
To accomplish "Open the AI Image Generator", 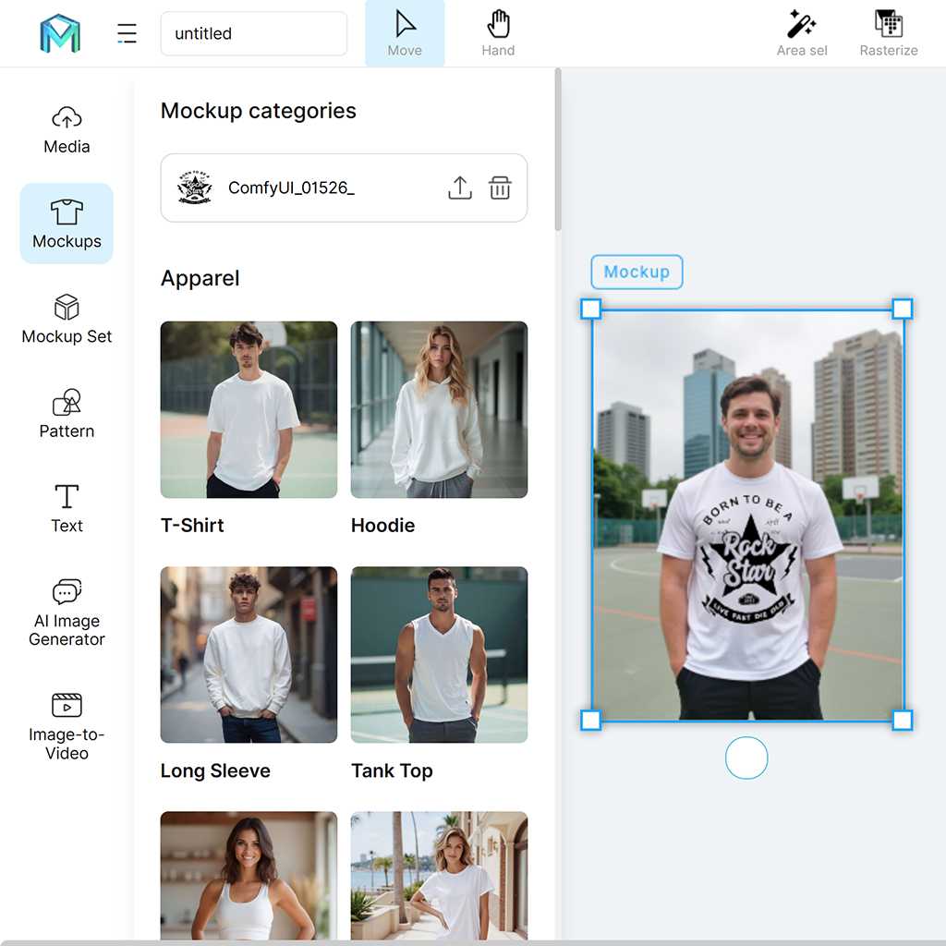I will point(67,612).
